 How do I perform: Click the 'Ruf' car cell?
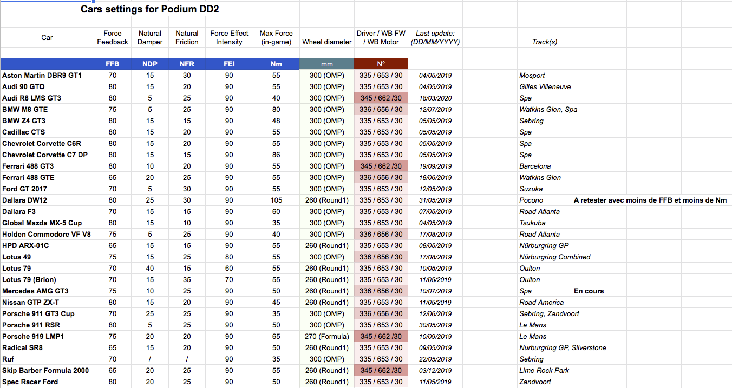pos(47,359)
